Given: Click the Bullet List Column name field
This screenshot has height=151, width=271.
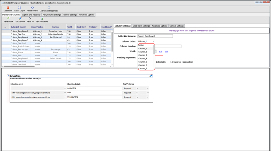Looking at the screenshot, I should [x=155, y=36].
